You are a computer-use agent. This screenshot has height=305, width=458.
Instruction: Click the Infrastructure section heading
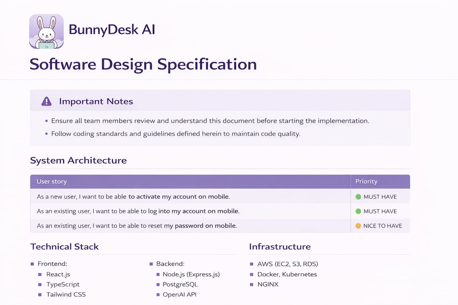[x=280, y=247]
